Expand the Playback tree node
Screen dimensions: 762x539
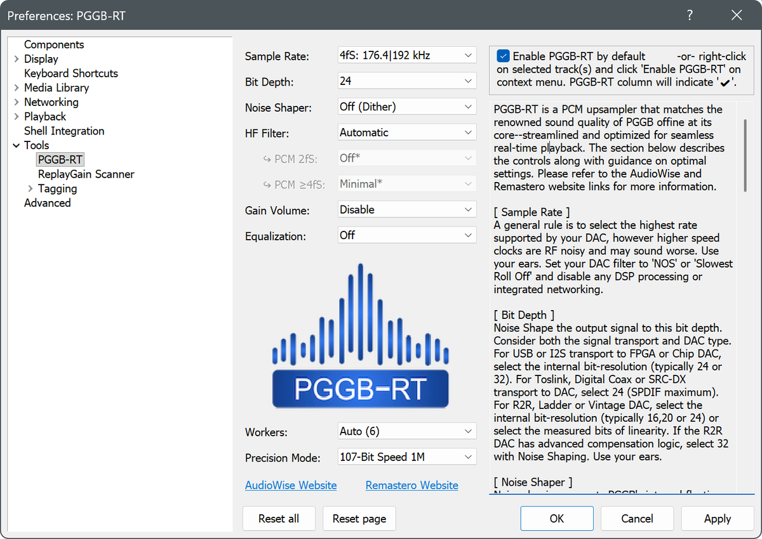click(16, 117)
